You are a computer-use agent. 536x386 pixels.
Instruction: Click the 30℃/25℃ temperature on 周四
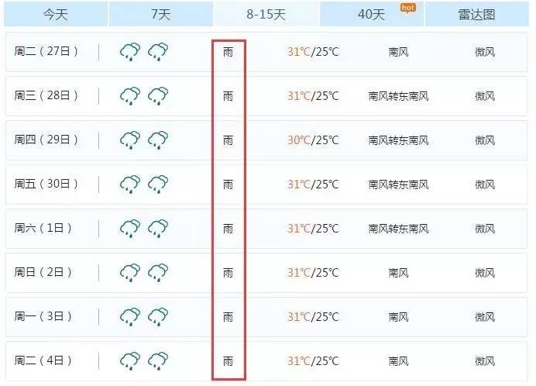[313, 140]
